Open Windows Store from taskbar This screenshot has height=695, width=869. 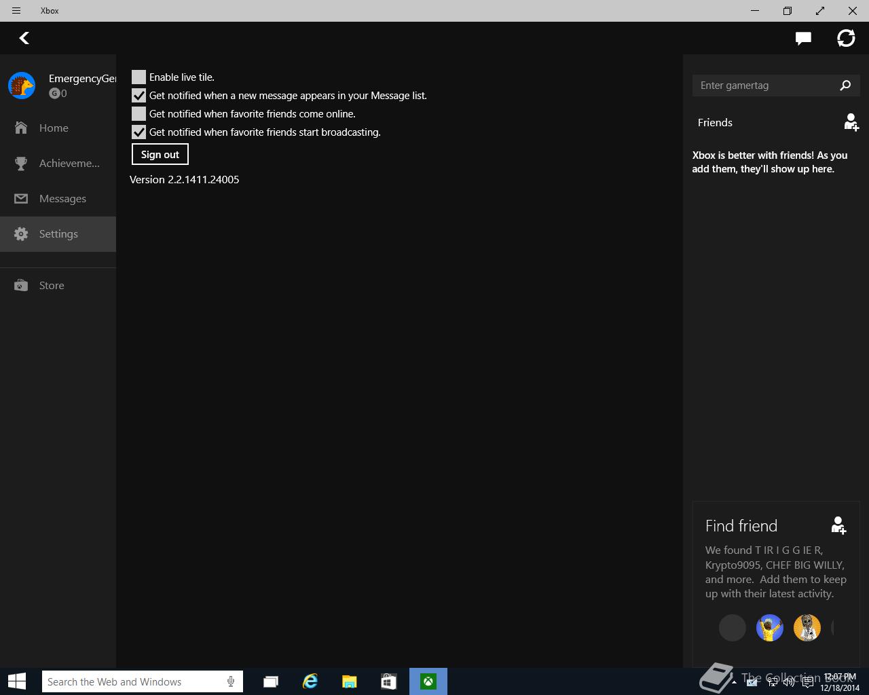pyautogui.click(x=389, y=681)
